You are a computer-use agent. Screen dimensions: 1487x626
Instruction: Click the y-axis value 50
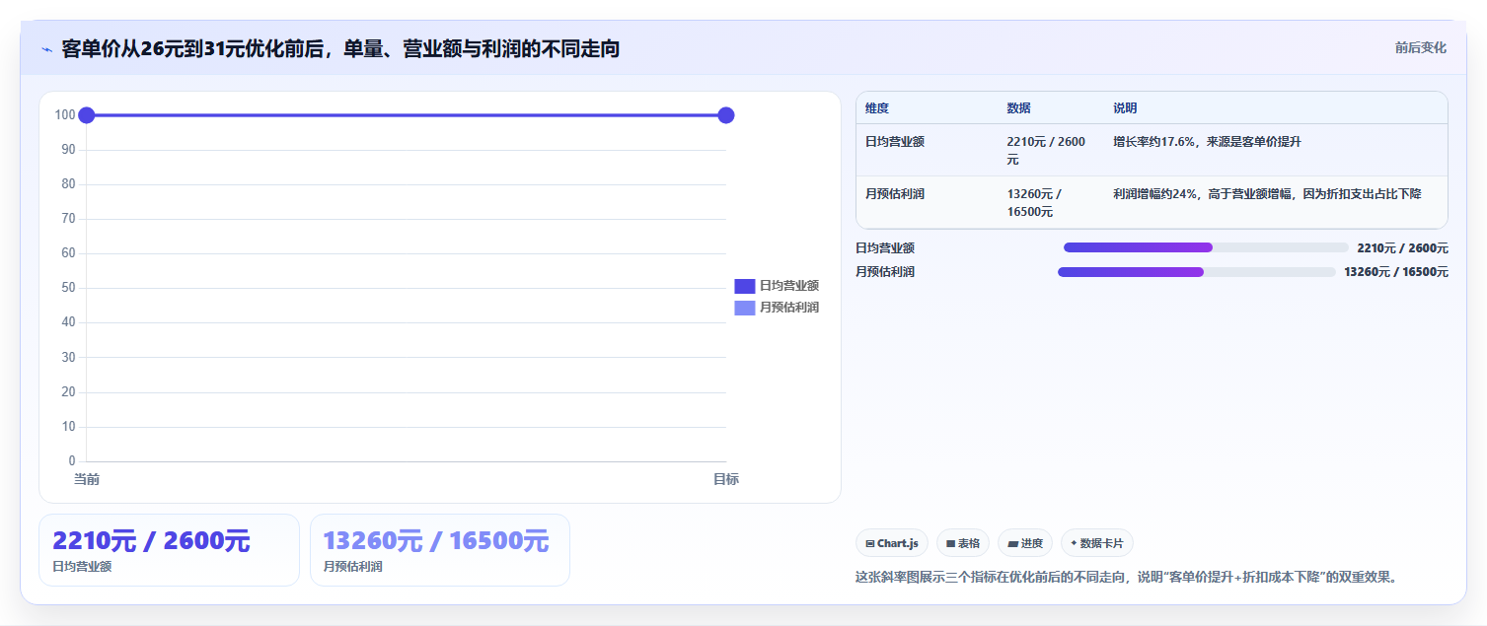[69, 288]
